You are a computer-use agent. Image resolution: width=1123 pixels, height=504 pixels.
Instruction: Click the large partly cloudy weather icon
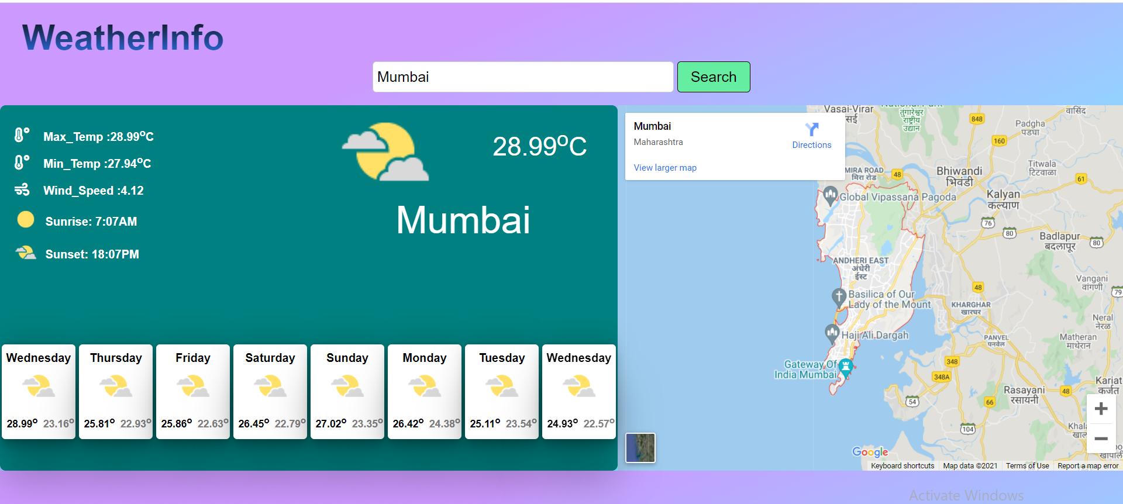pos(385,151)
